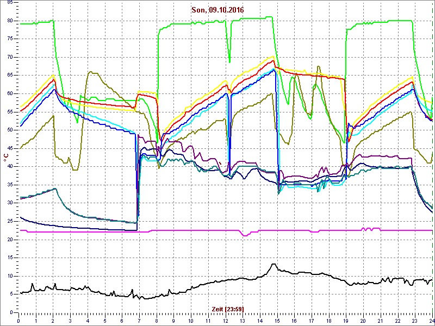Screen dimensions: 435x326
Task: Select the 25 tick label on temperature axis
Action: (9, 221)
